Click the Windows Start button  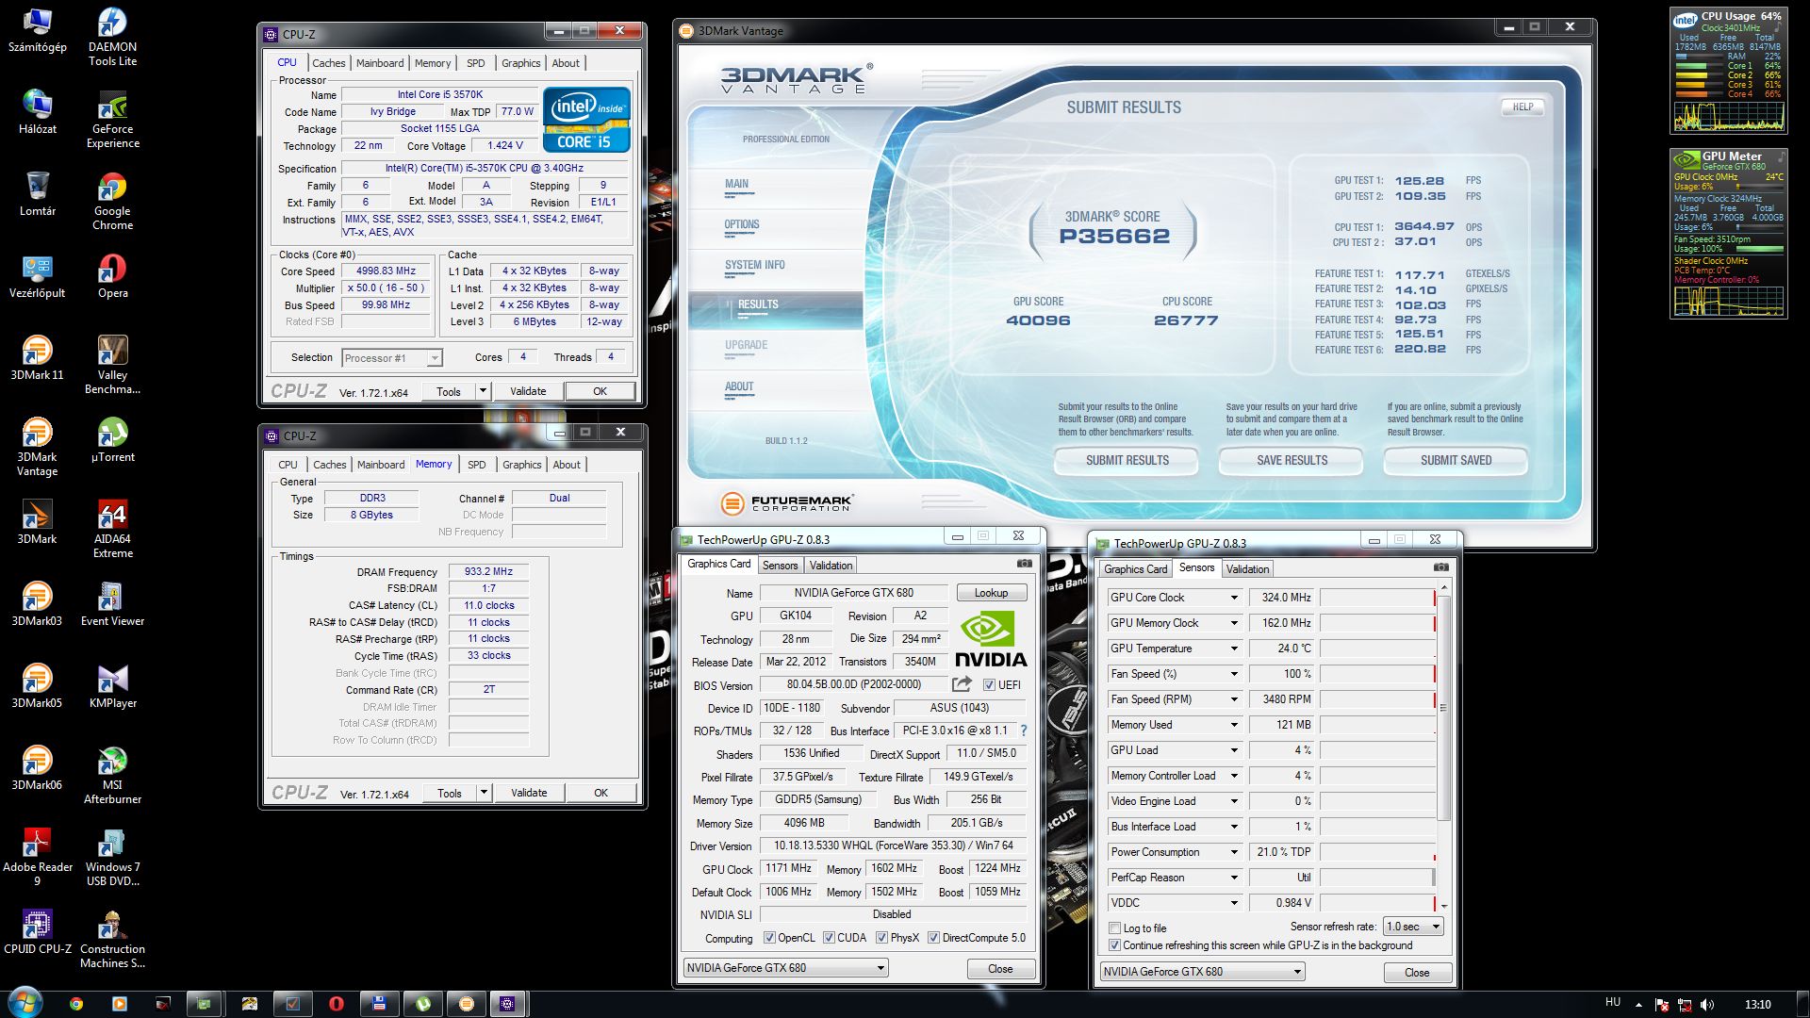(25, 1003)
